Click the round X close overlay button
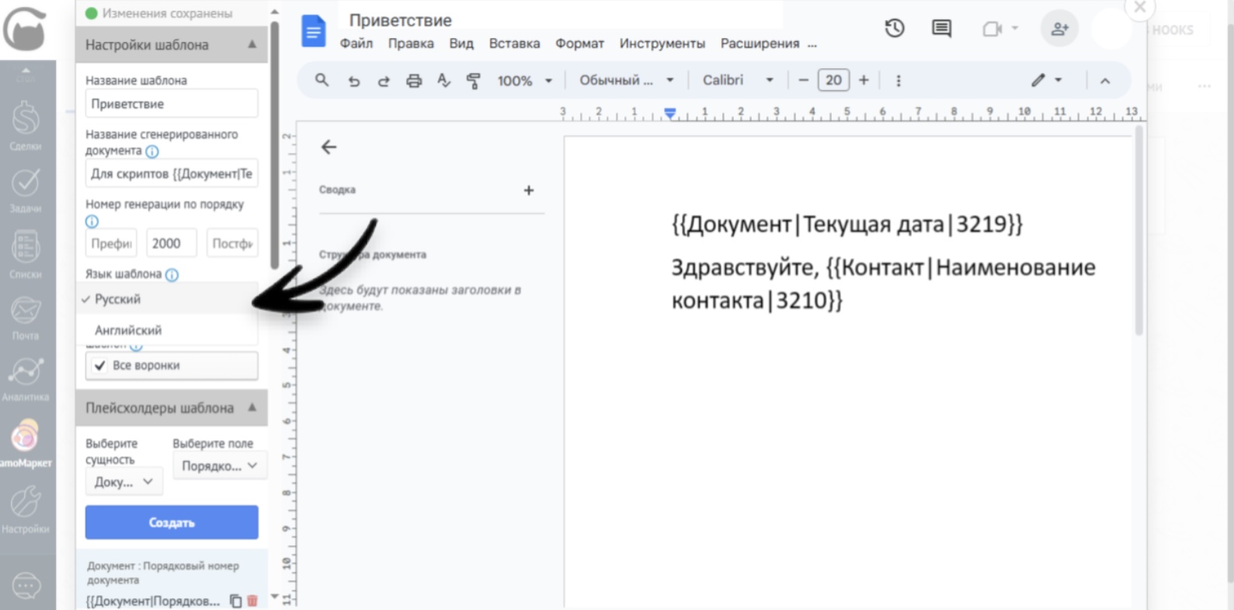The image size is (1234, 610). [1140, 8]
